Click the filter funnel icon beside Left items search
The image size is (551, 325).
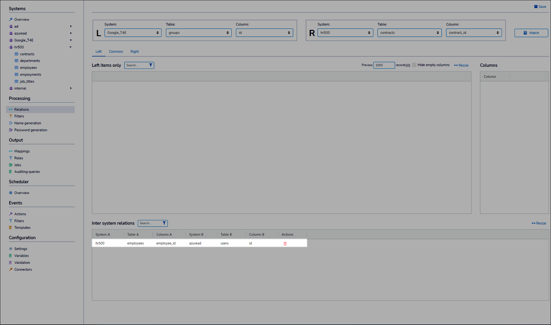(x=150, y=65)
